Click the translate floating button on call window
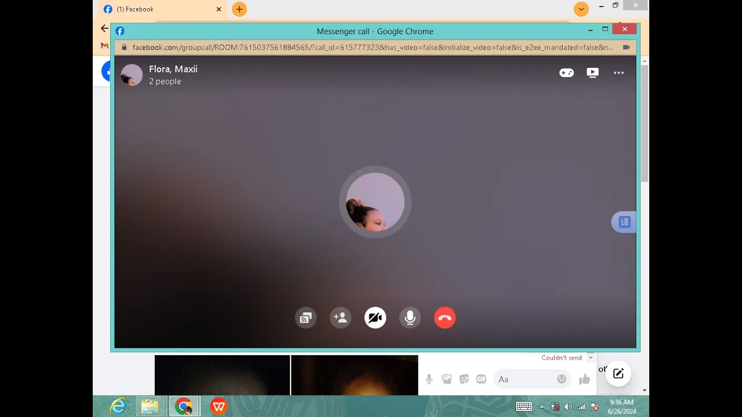Viewport: 742px width, 417px height. click(624, 222)
